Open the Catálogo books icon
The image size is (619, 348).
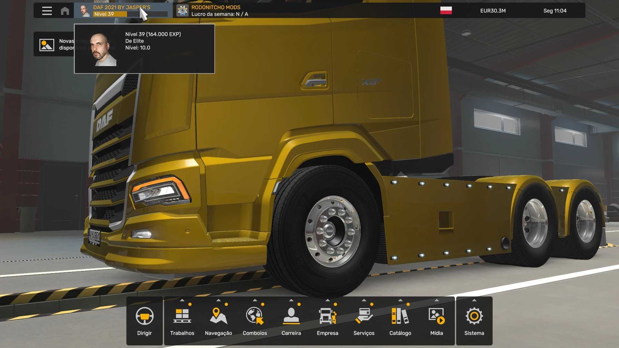(x=400, y=316)
